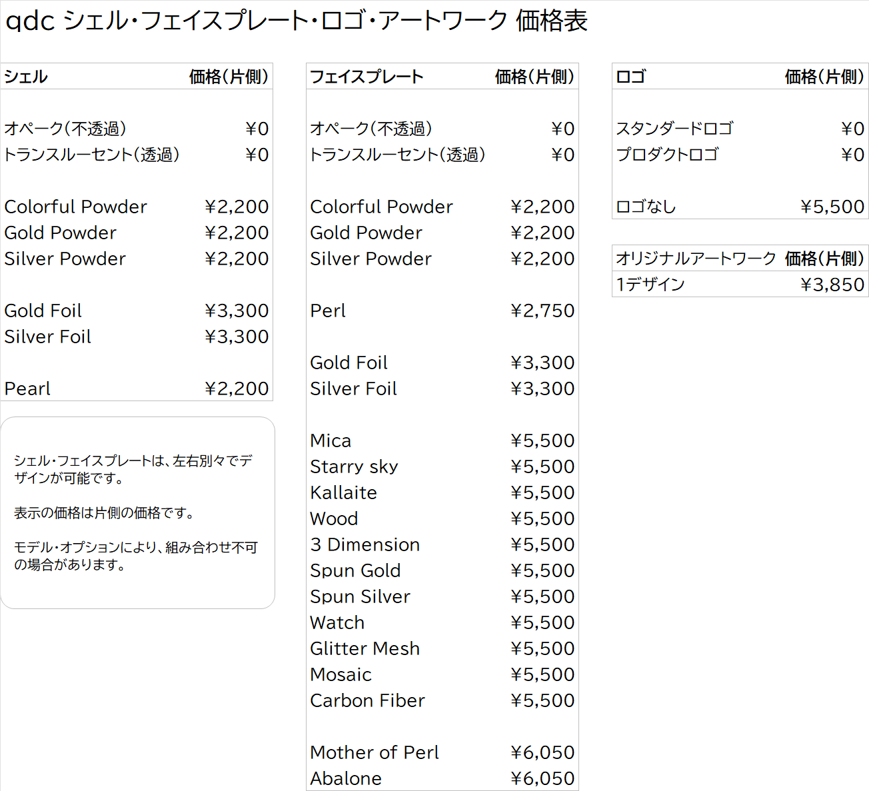Choose Carbon Fiber faceplate row
Image resolution: width=869 pixels, height=791 pixels.
click(x=367, y=700)
